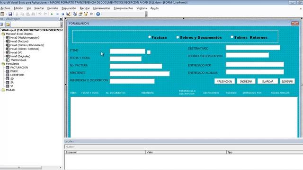Click the Módulos folder node
This screenshot has width=303, height=170.
10,90
